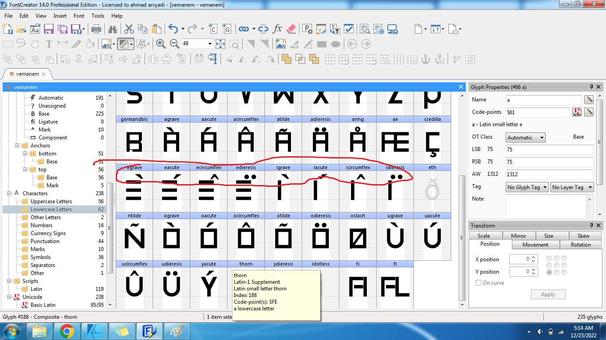Select Basic Latin under Unicode
The height and width of the screenshot is (340, 606).
pyautogui.click(x=43, y=305)
